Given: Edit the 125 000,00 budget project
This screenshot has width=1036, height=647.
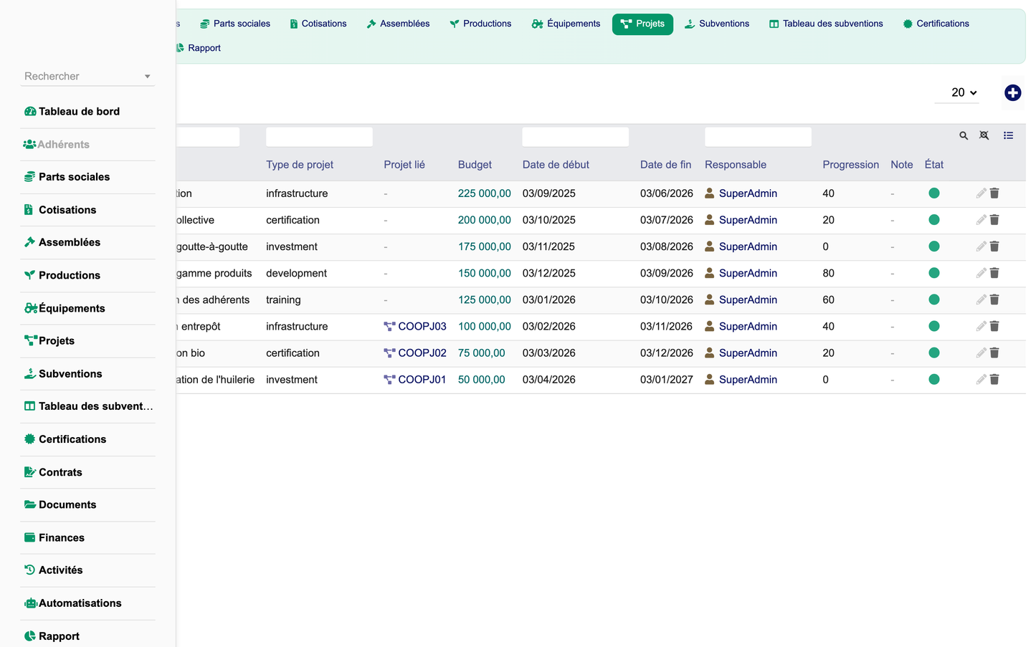Looking at the screenshot, I should coord(981,299).
